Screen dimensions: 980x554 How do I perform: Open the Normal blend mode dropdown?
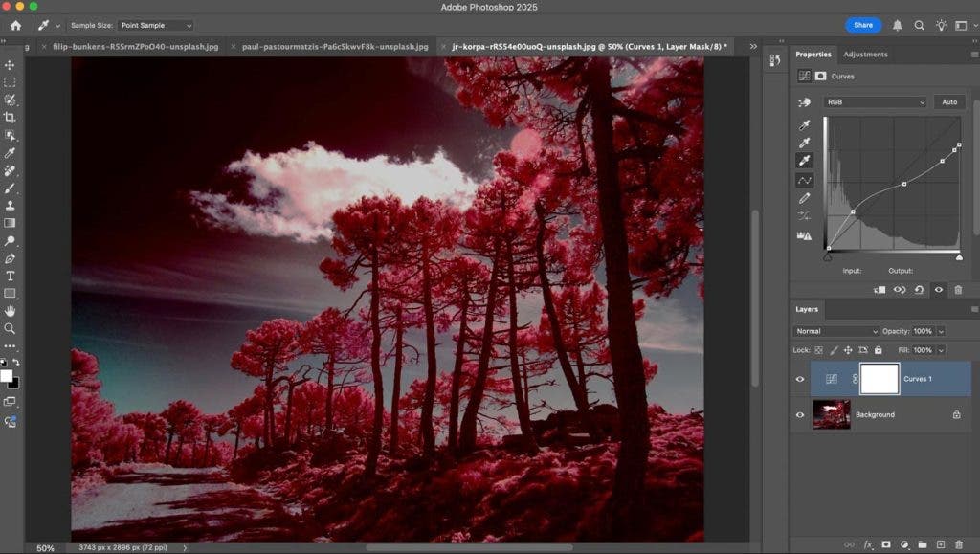click(835, 332)
